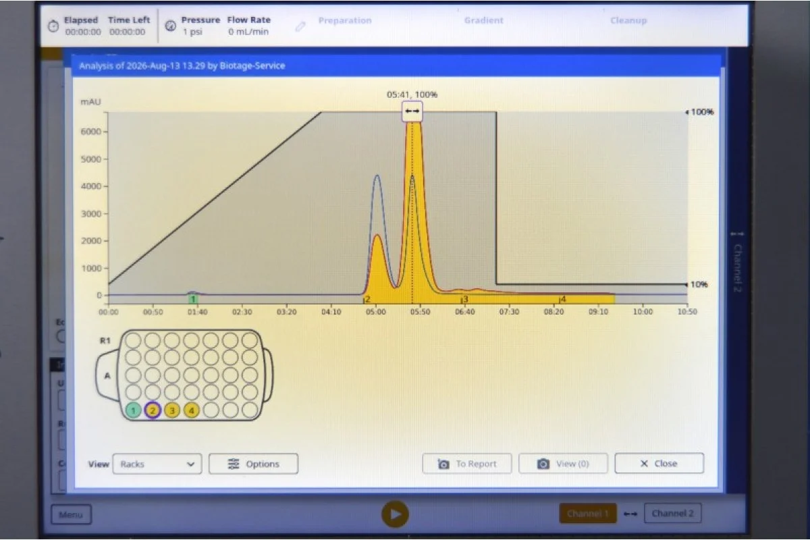Select purple-ringed tube 2 in rack

153,410
